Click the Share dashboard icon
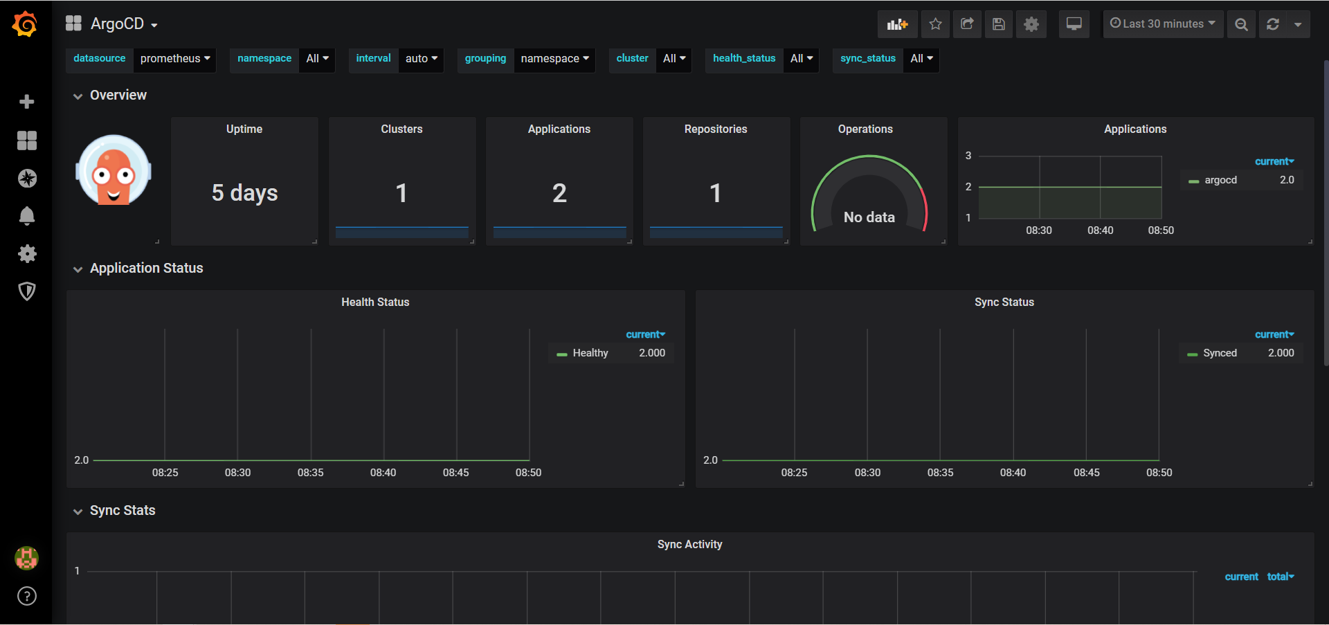The height and width of the screenshot is (625, 1329). 967,24
